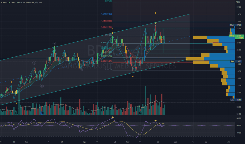Image resolution: width=245 pixels, height=144 pixels.
Task: Click 24.00 on the price axis
Action: (x=239, y=79)
